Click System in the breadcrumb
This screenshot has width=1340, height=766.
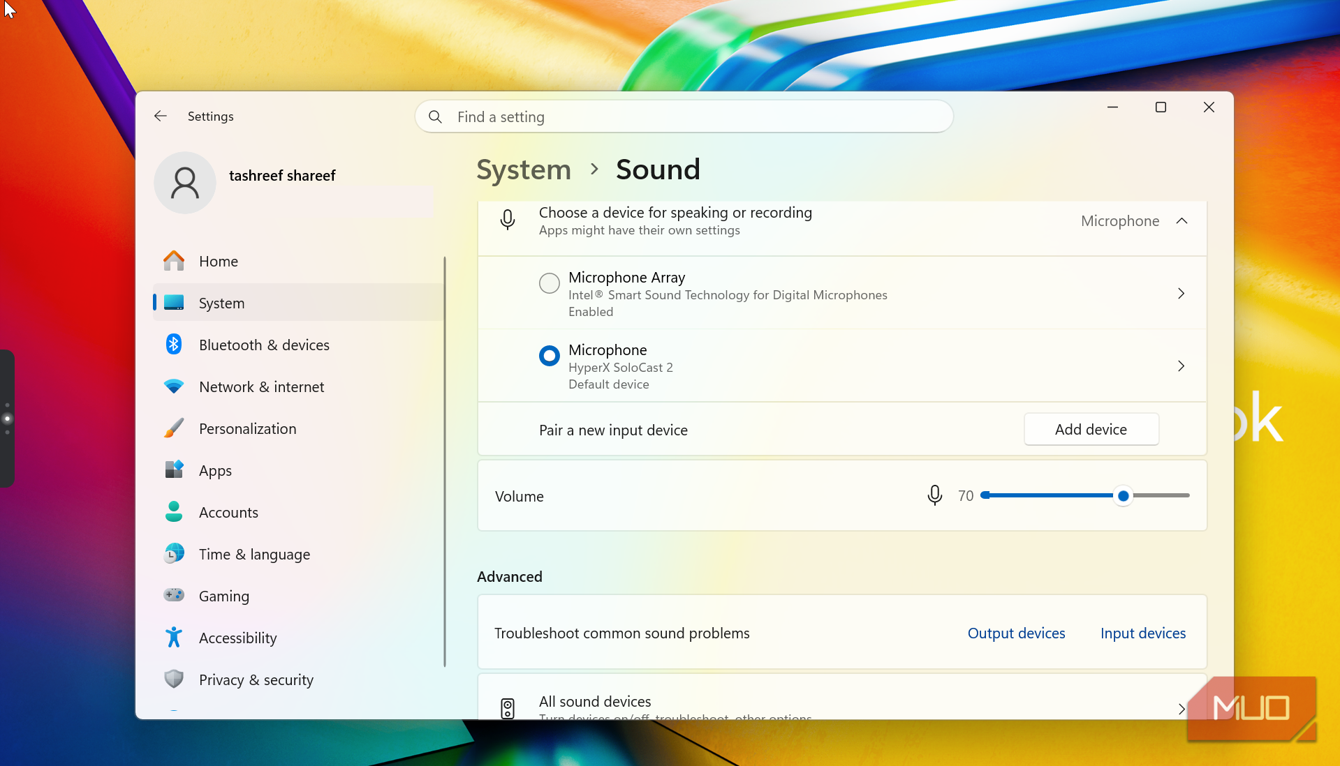(x=524, y=170)
